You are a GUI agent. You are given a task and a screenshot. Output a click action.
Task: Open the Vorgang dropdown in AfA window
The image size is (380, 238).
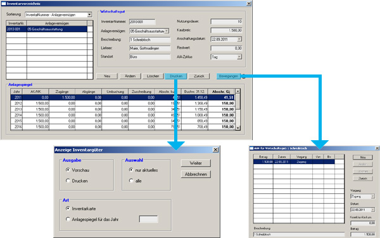(373, 196)
